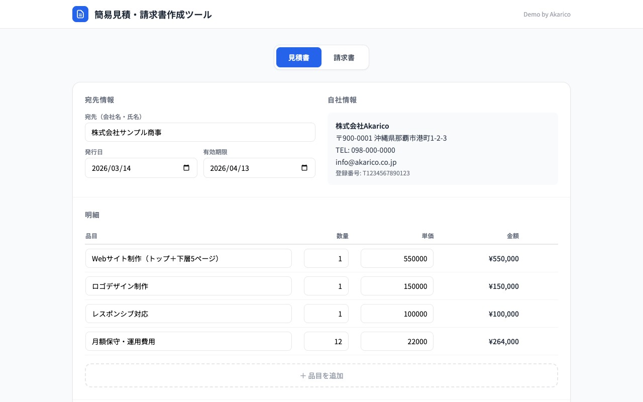Click the 月額保守・運用費用 item name field
Viewport: 643px width, 402px height.
[x=188, y=341]
